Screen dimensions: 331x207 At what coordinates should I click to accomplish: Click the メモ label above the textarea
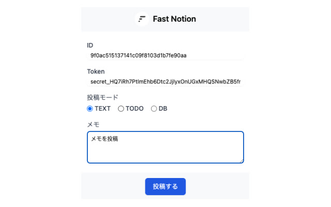click(x=93, y=124)
